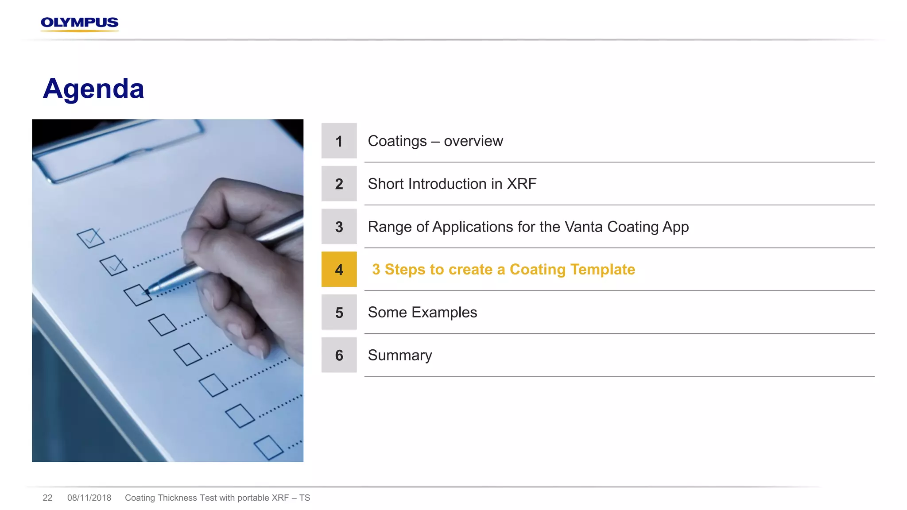Image resolution: width=907 pixels, height=510 pixels.
Task: Select 'Summary' agenda item
Action: pyautogui.click(x=400, y=355)
